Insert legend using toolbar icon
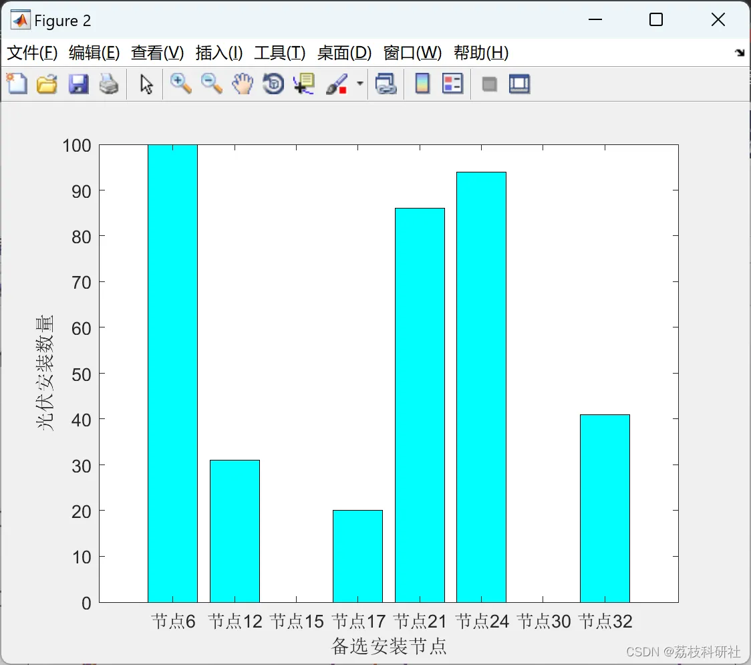 click(x=452, y=84)
